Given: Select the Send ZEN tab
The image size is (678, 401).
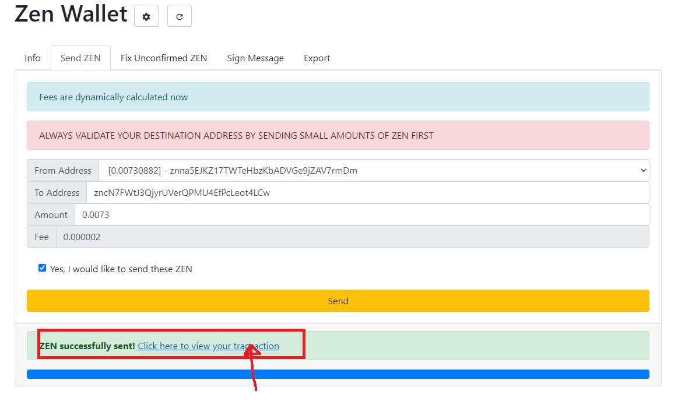Looking at the screenshot, I should tap(80, 58).
